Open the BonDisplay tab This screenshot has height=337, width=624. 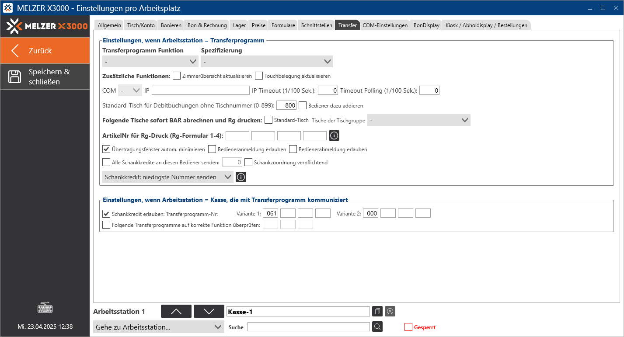coord(426,25)
